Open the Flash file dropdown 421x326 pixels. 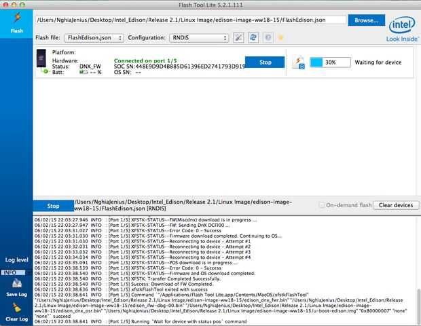(x=94, y=38)
